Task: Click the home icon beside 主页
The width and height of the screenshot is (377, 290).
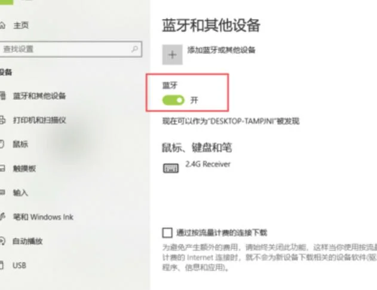Action: click(x=2, y=25)
